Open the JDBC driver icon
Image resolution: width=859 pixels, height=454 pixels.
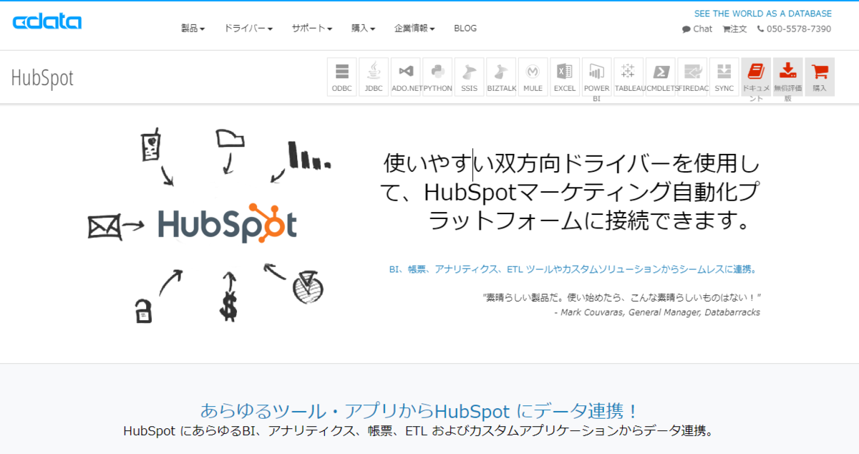374,77
